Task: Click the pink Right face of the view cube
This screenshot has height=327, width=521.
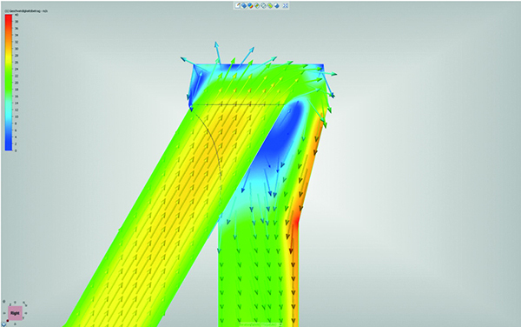Action: coord(15,313)
